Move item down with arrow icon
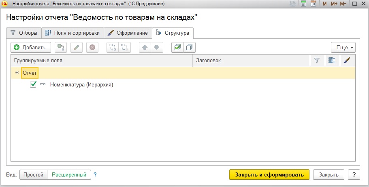Viewport: 369px width, 187px height. 157,47
